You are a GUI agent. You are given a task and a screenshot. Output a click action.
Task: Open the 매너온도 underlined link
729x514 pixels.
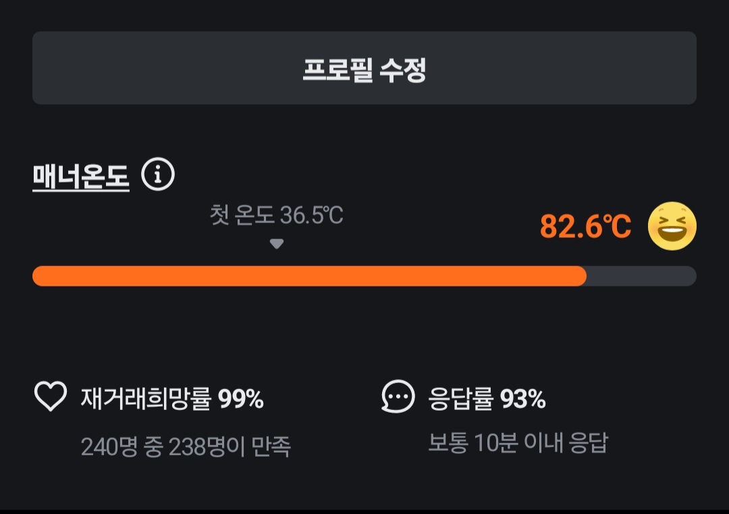[x=81, y=176]
